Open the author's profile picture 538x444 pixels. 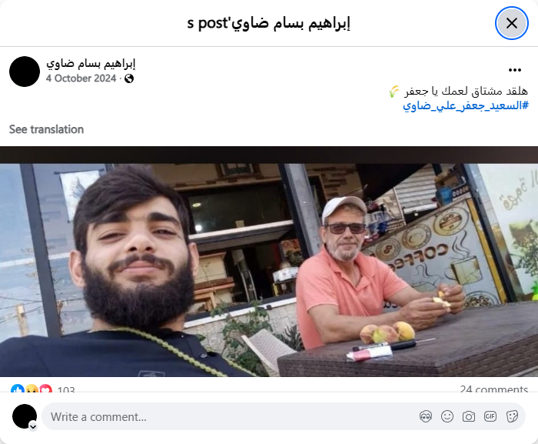coord(25,72)
